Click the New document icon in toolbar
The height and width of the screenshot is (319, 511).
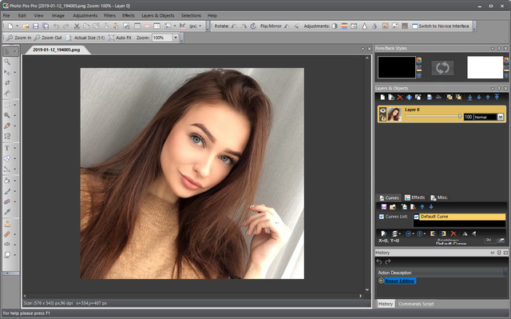[10, 26]
